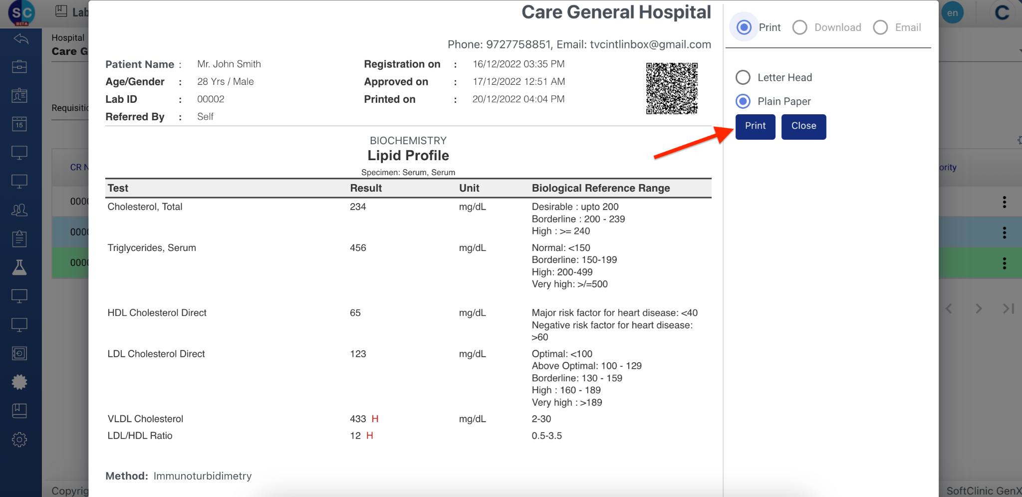Choose the Plain Paper radio option
Screen dimensions: 1022x497
(743, 101)
